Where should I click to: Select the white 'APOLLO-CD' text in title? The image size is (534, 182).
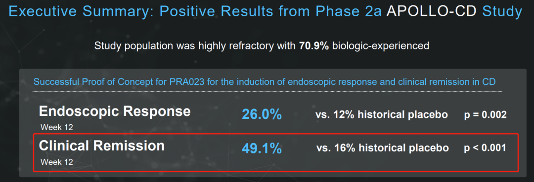point(432,11)
